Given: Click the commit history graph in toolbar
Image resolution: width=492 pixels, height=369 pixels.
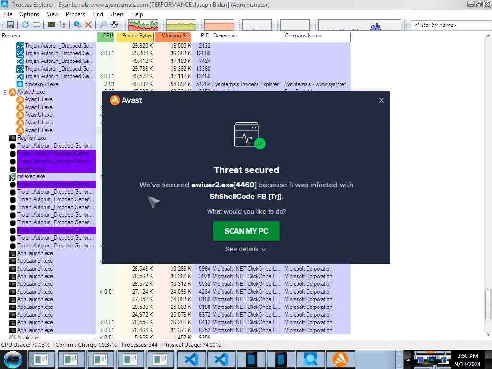Looking at the screenshot, I should coord(181,25).
